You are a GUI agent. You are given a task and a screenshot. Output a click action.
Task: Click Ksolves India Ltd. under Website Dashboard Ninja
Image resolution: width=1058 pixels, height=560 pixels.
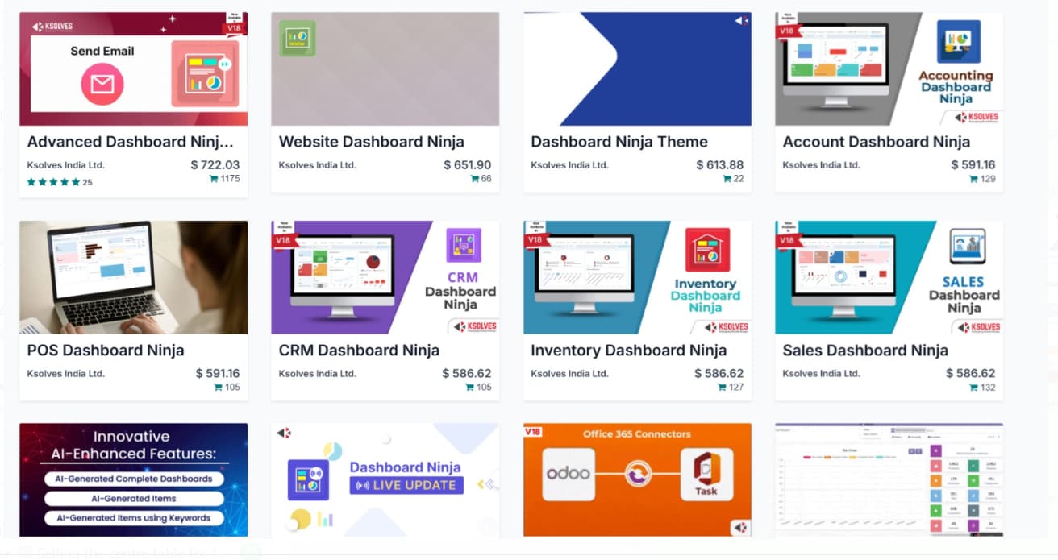[318, 165]
